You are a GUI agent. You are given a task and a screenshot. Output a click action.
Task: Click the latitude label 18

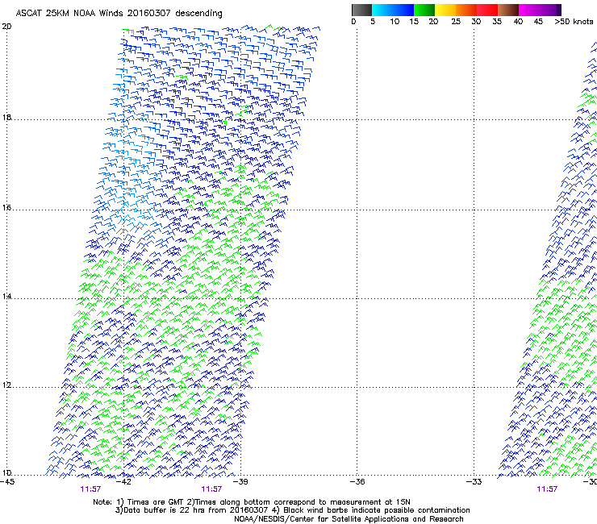point(6,117)
